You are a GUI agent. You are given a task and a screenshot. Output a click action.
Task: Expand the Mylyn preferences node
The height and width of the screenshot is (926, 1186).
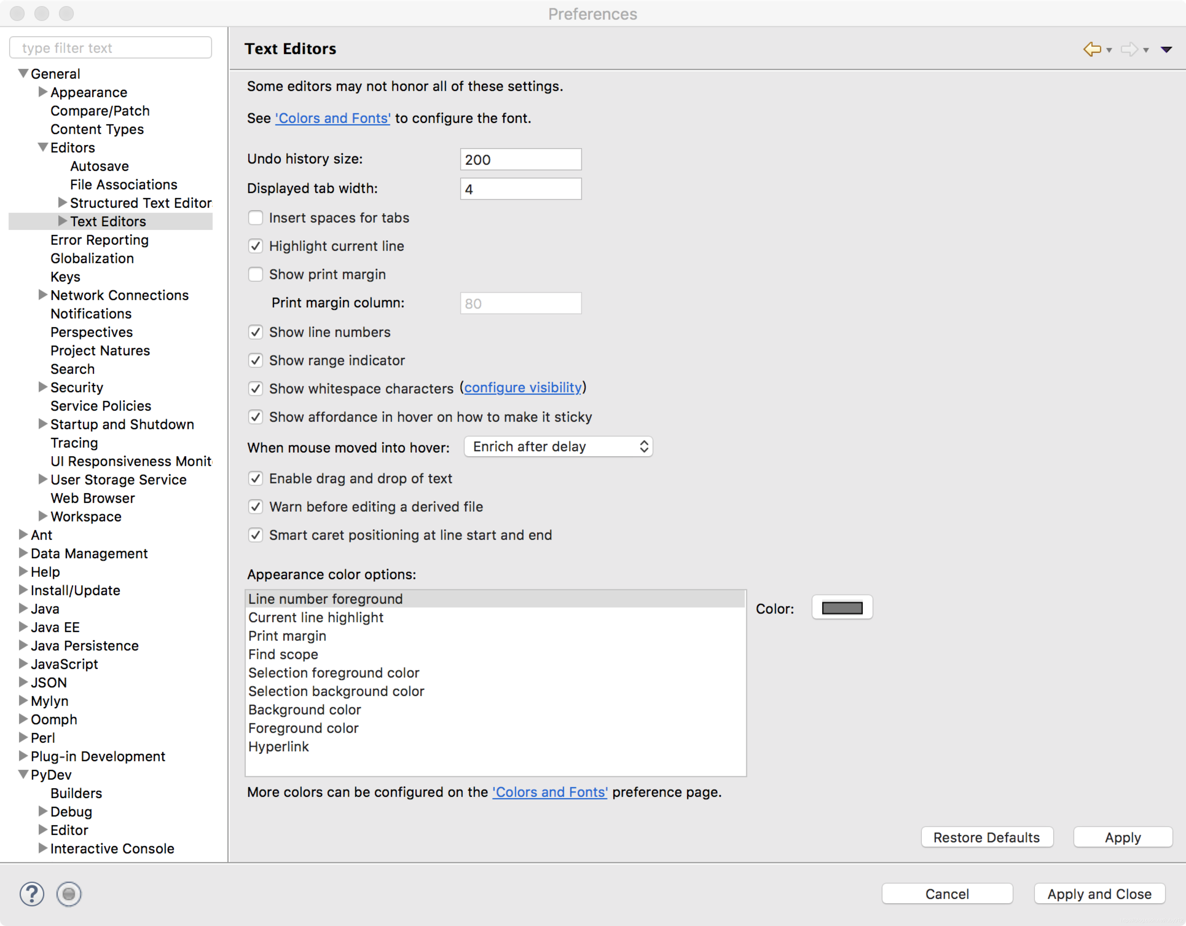coord(23,700)
